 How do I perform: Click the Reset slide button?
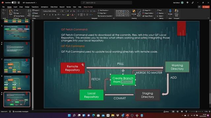point(35,13)
